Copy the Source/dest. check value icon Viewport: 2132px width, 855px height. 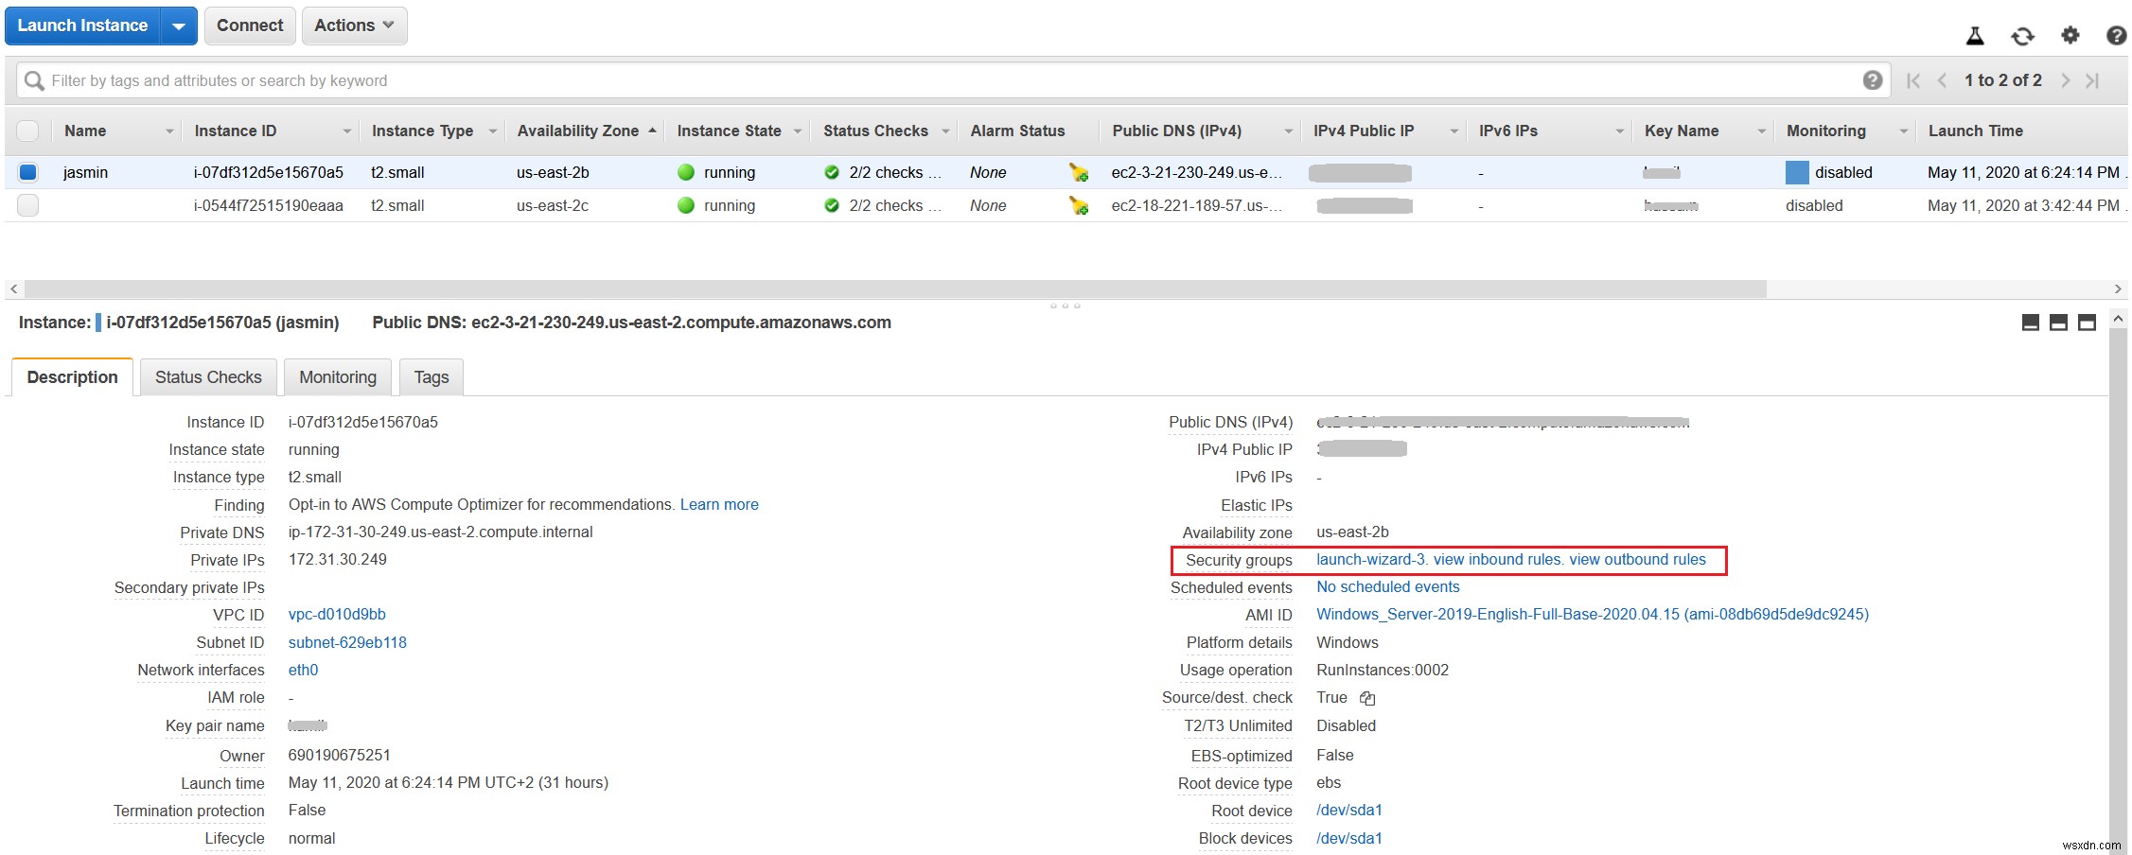pos(1367,698)
